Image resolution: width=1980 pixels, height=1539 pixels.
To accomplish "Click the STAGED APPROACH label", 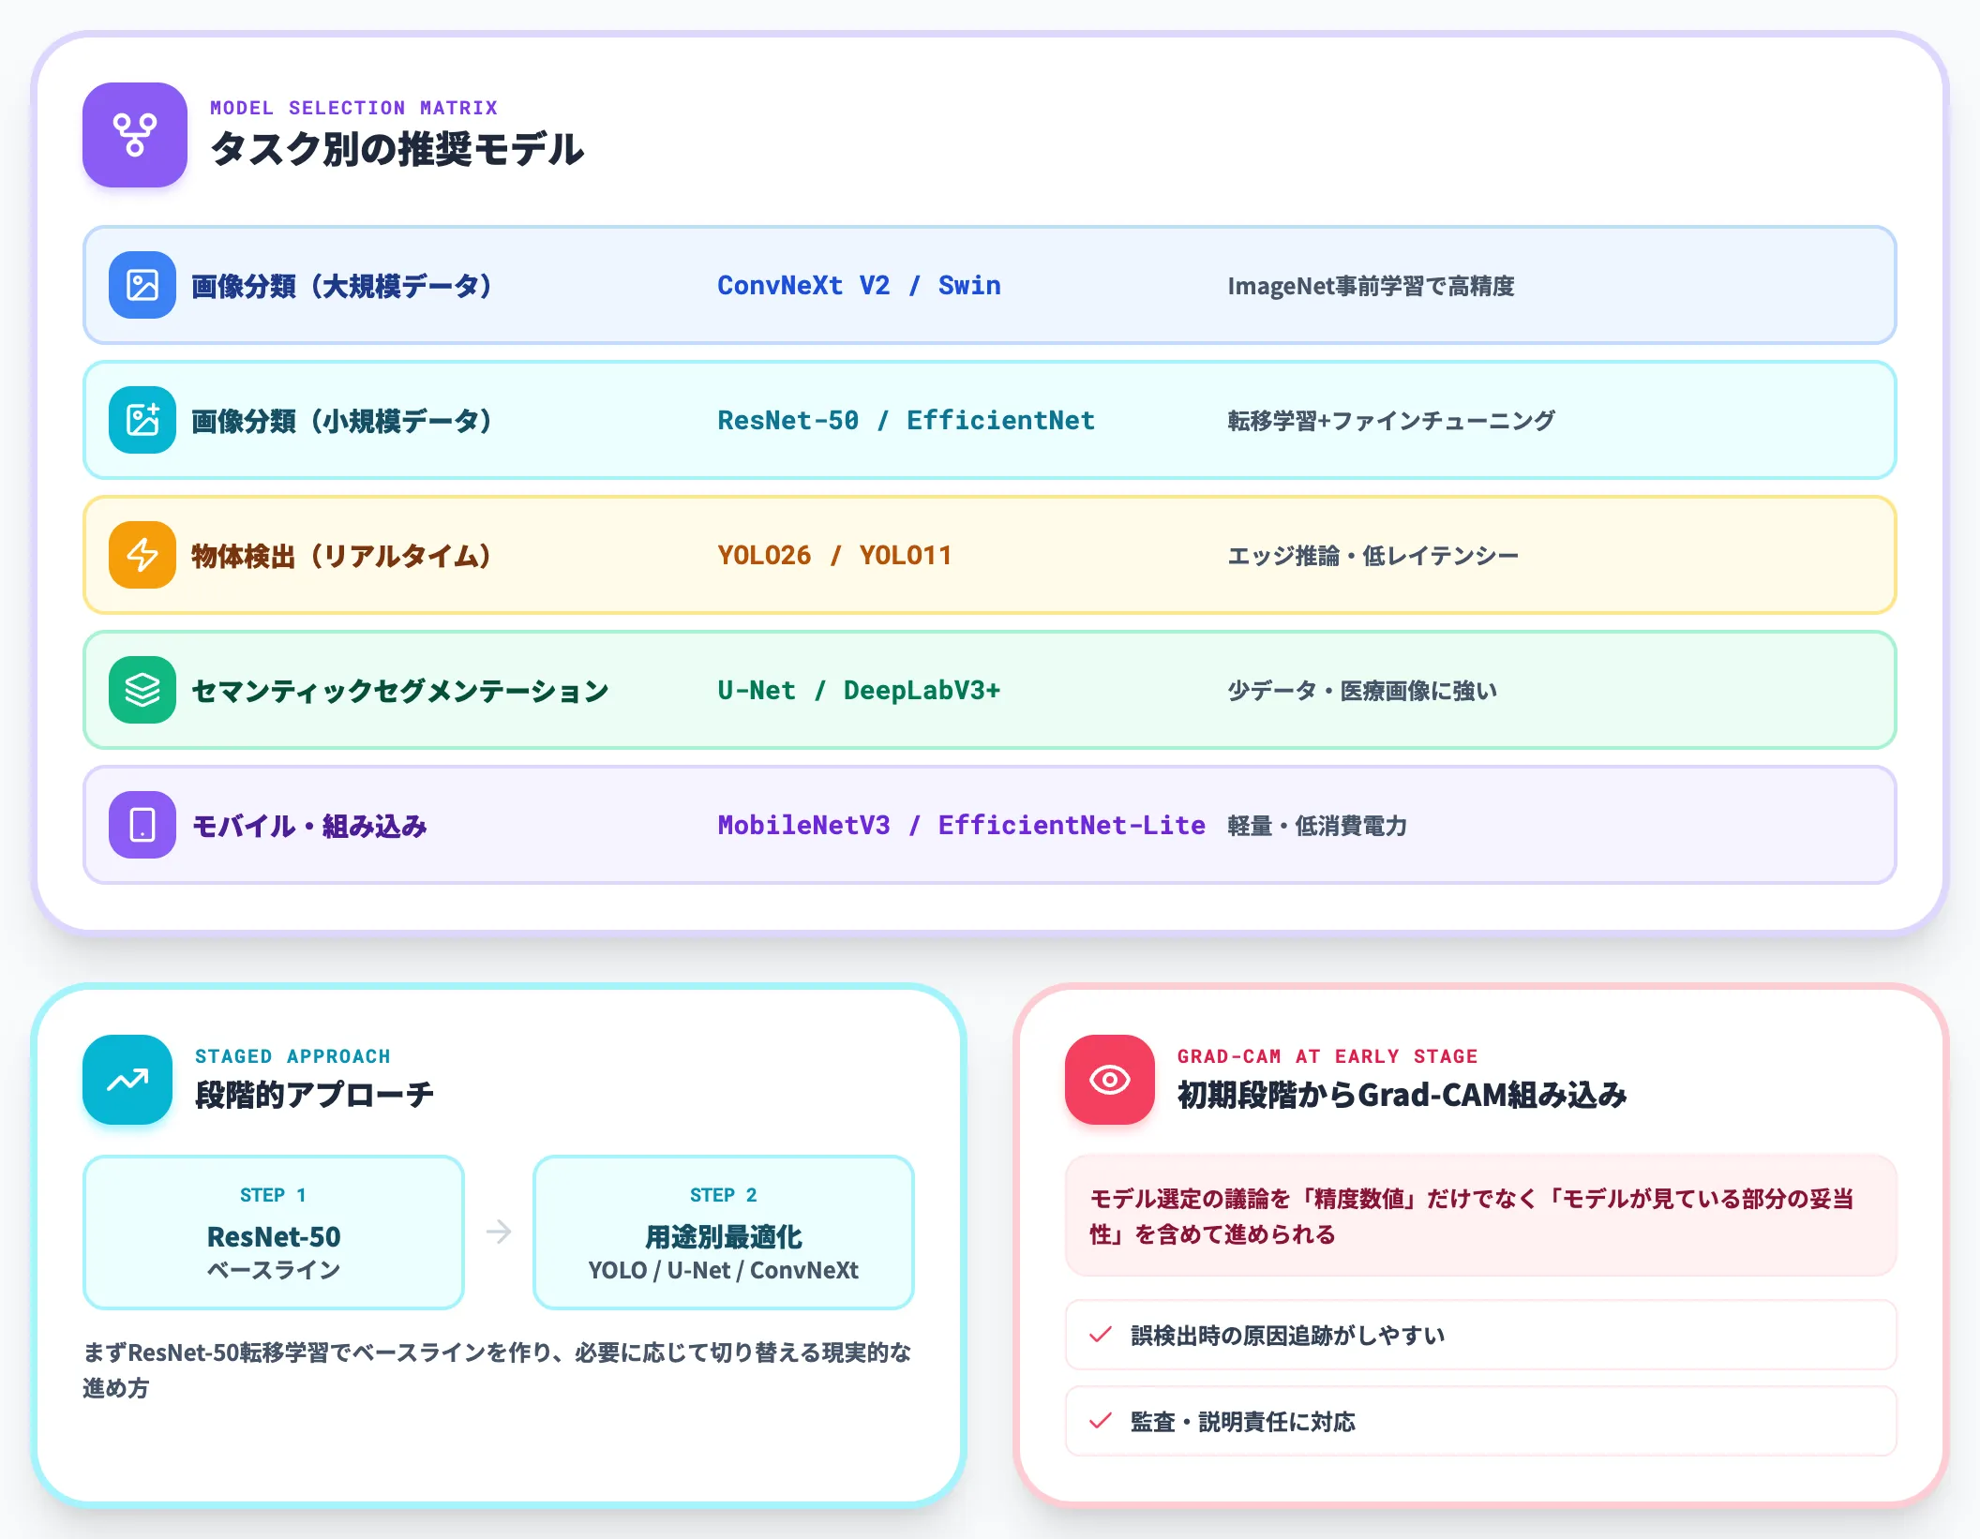I will [292, 1056].
